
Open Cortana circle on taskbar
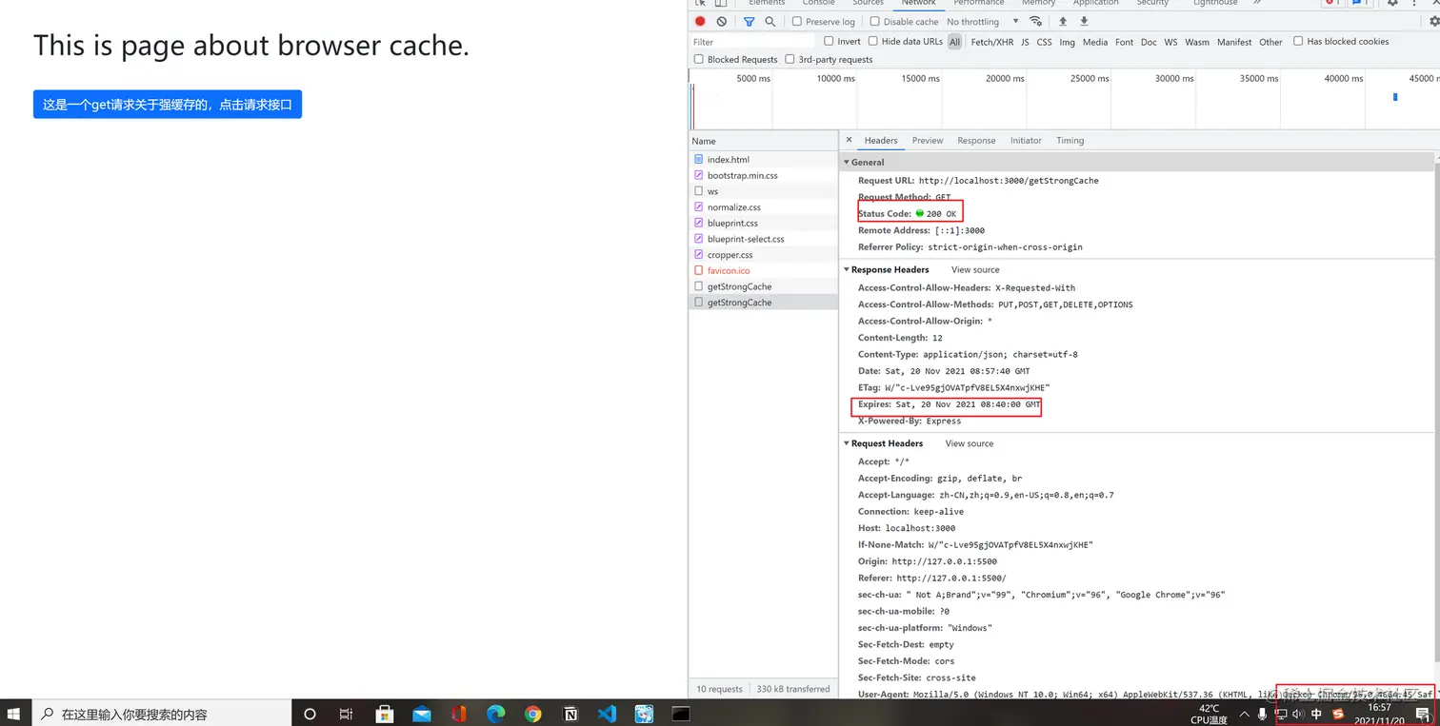pyautogui.click(x=310, y=714)
